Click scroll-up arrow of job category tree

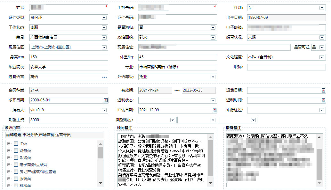100,144
